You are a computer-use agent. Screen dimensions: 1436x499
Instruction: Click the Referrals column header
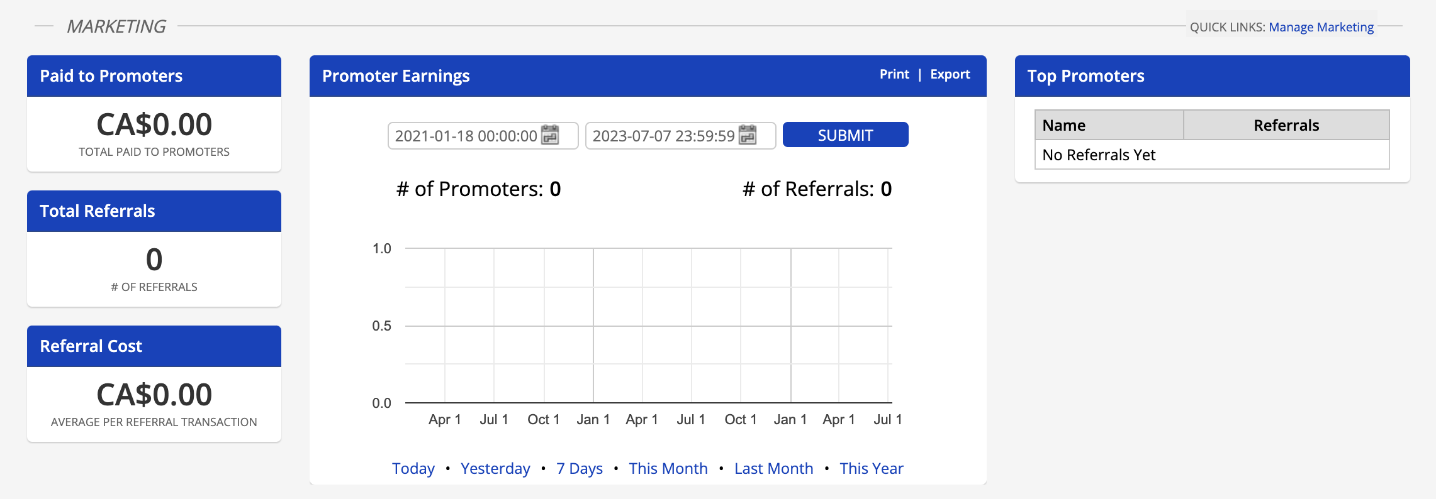[x=1286, y=125]
